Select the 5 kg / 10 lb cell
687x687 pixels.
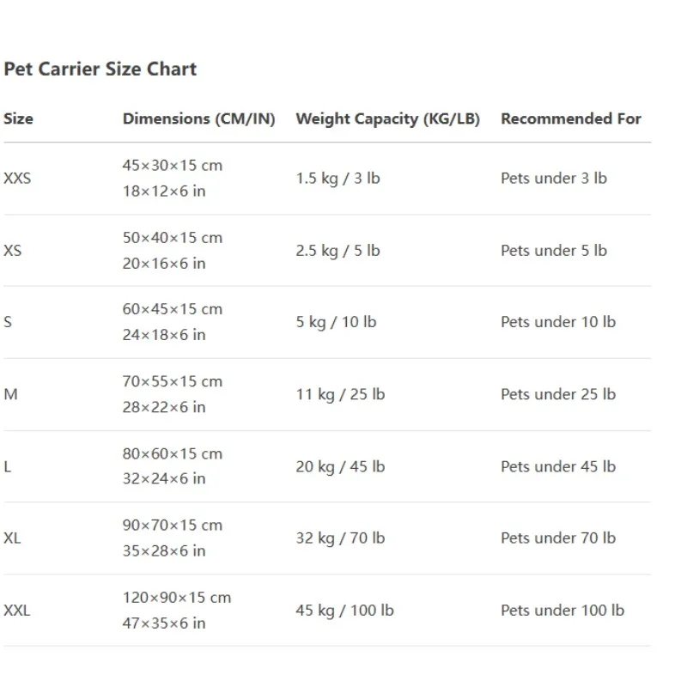336,322
